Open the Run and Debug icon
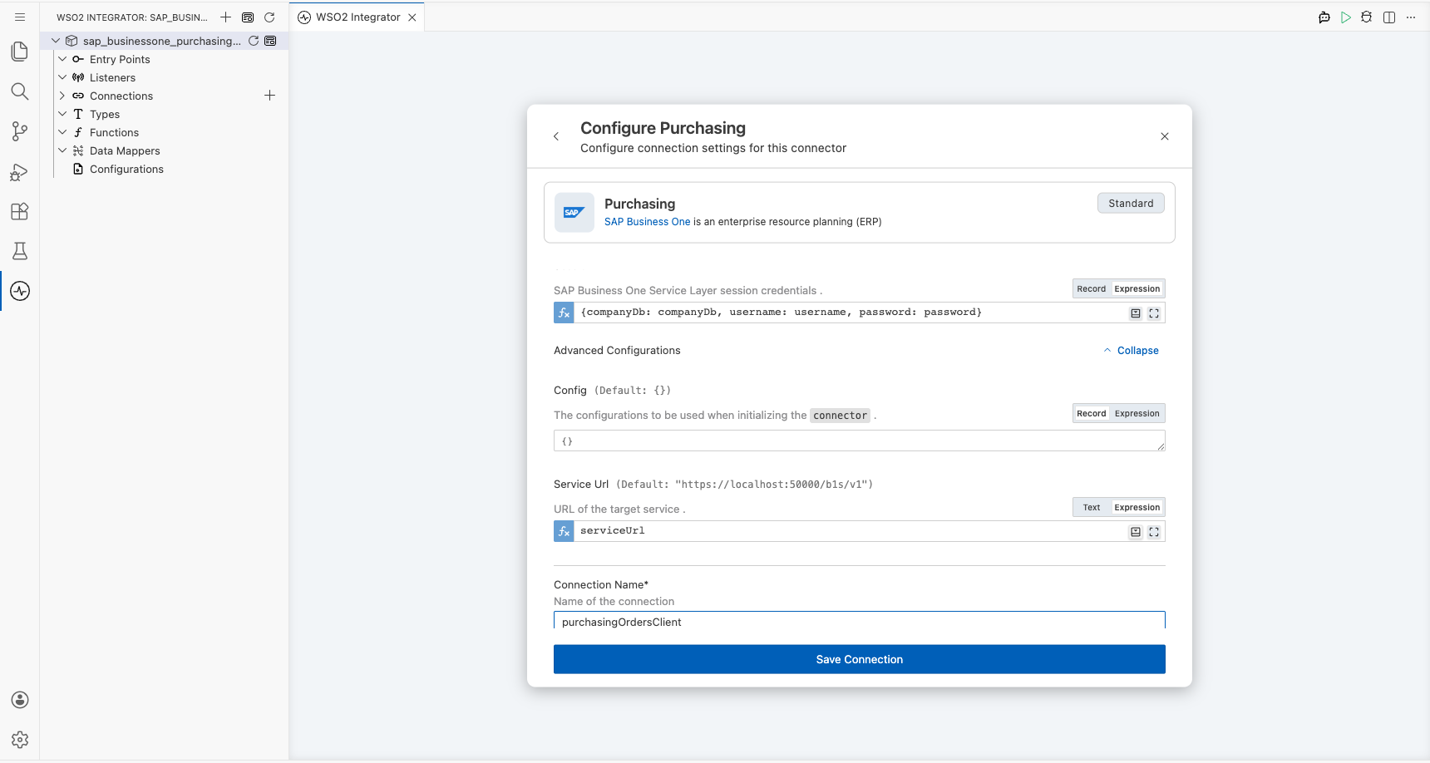 (20, 171)
